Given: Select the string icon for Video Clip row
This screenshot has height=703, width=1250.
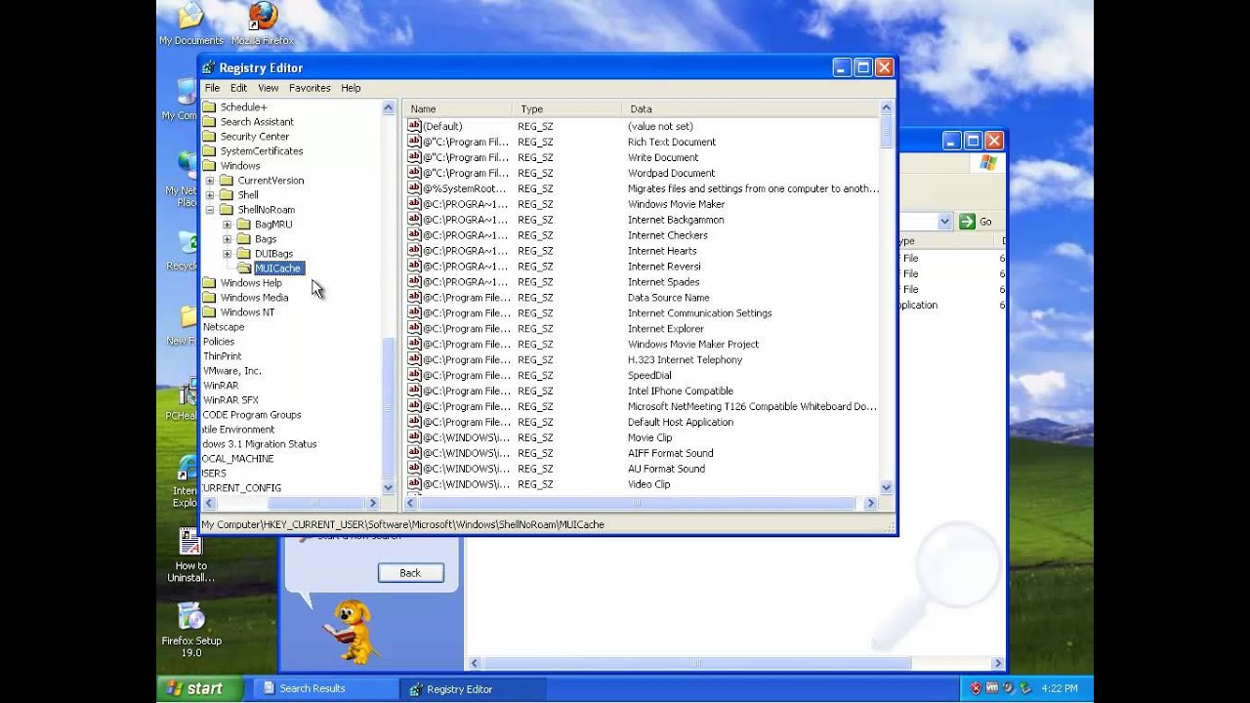Looking at the screenshot, I should 414,484.
